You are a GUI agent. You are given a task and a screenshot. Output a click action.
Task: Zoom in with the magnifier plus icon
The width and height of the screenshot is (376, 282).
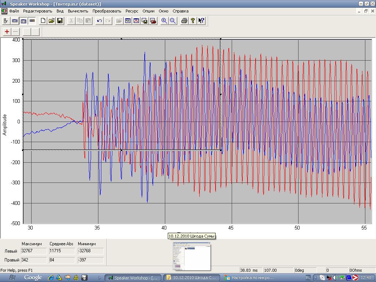[x=164, y=21]
